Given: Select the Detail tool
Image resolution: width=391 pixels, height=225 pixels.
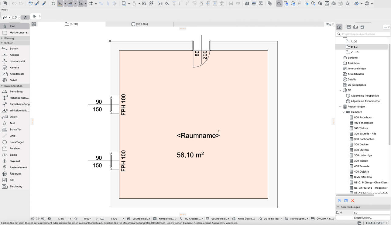Looking at the screenshot, I should [15, 80].
